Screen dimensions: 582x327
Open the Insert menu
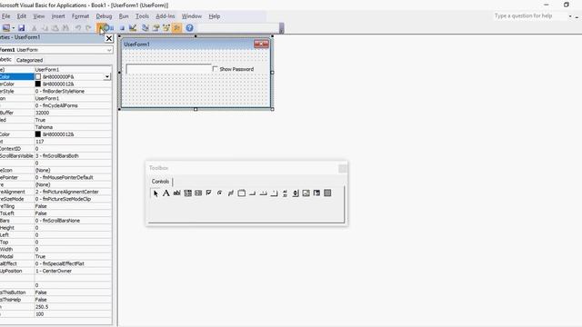[58, 16]
